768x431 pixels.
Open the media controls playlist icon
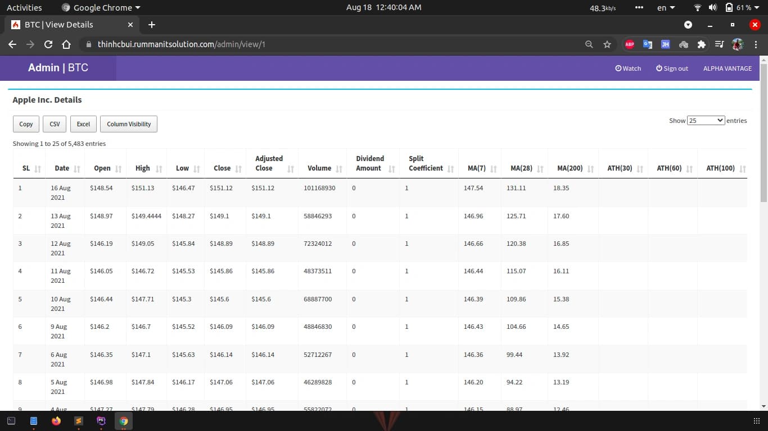pos(719,44)
